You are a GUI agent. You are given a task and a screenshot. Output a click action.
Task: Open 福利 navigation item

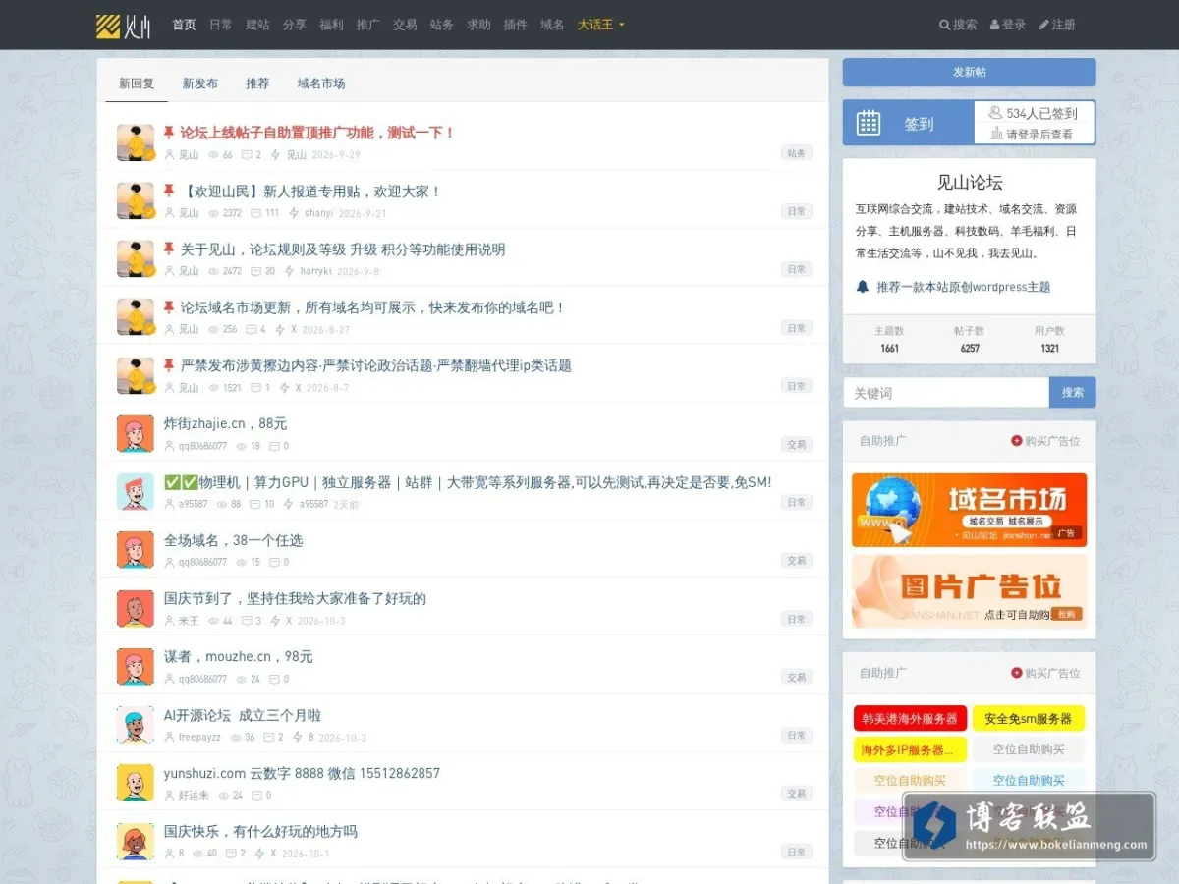[331, 25]
